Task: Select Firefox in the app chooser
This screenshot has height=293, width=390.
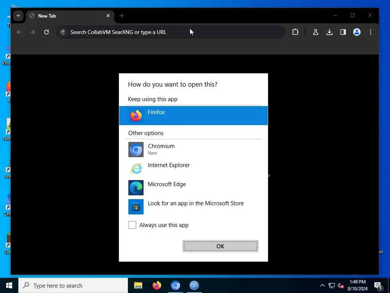Action: tap(193, 115)
